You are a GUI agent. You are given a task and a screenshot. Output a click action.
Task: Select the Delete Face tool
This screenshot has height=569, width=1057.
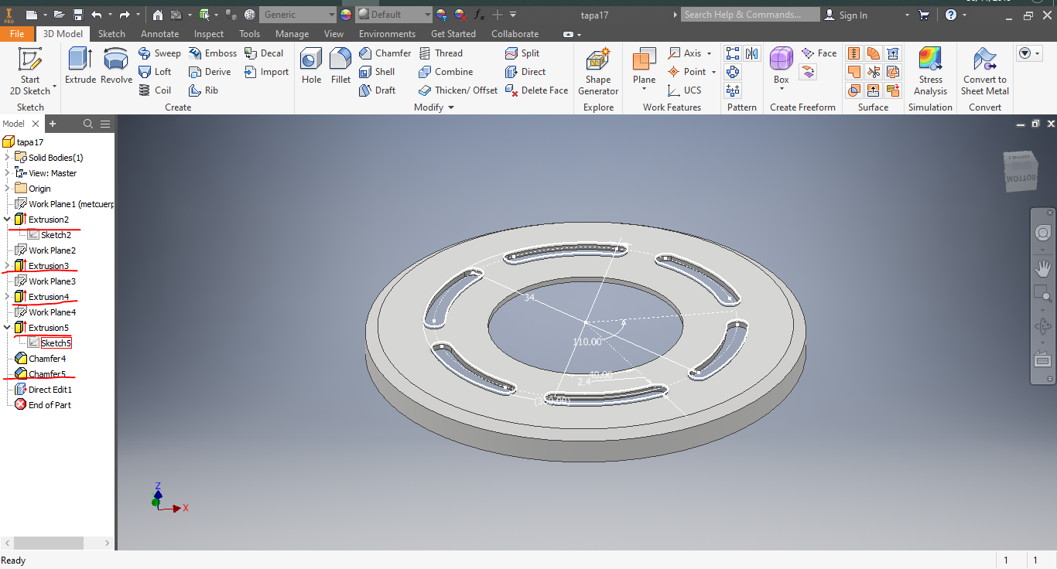(537, 90)
